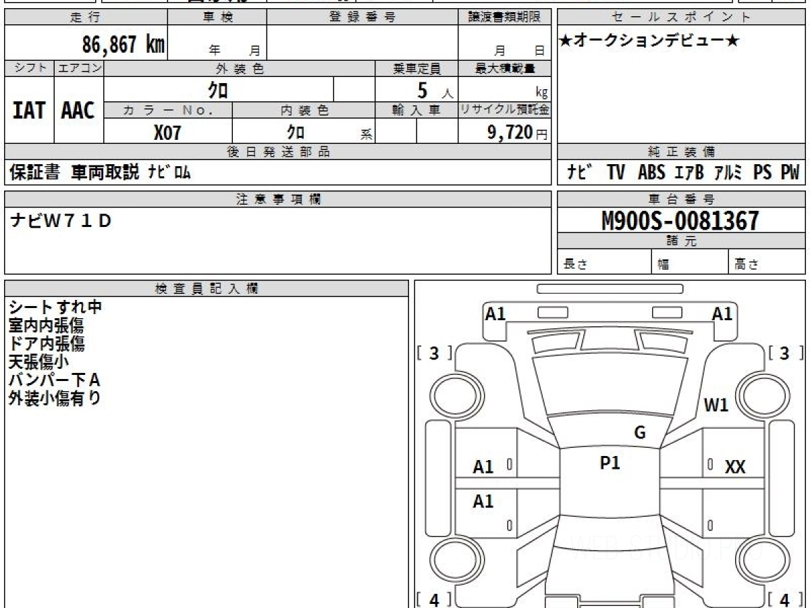Click the 車台番号 header

coord(681,199)
